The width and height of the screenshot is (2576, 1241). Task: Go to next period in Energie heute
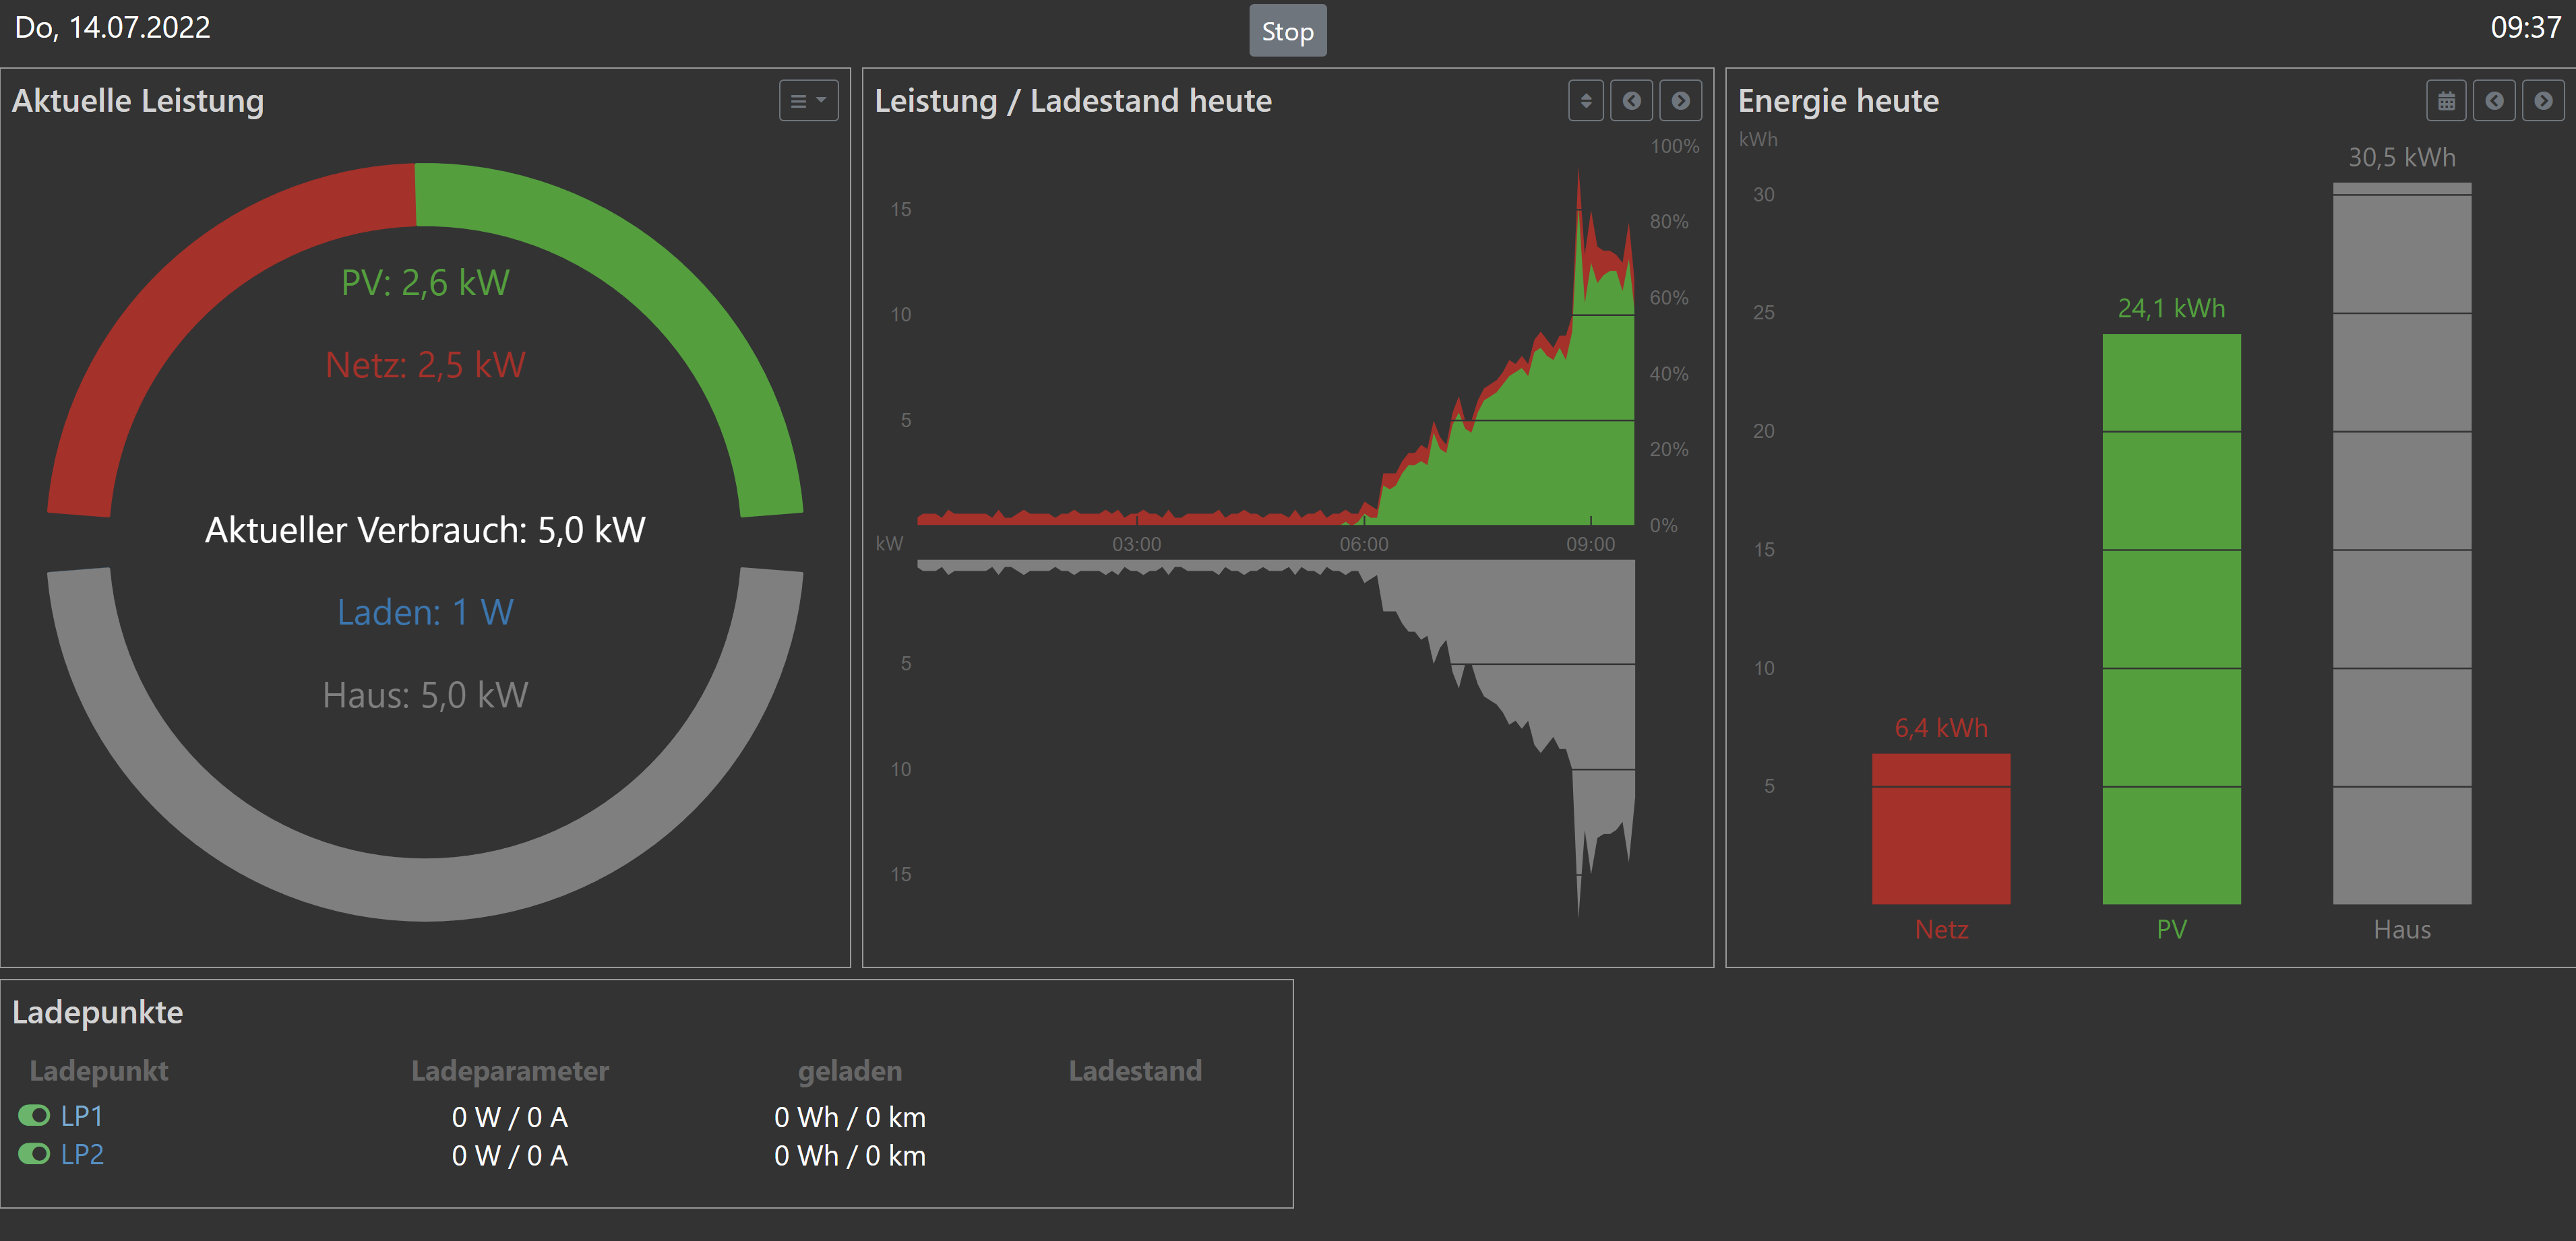[2543, 101]
